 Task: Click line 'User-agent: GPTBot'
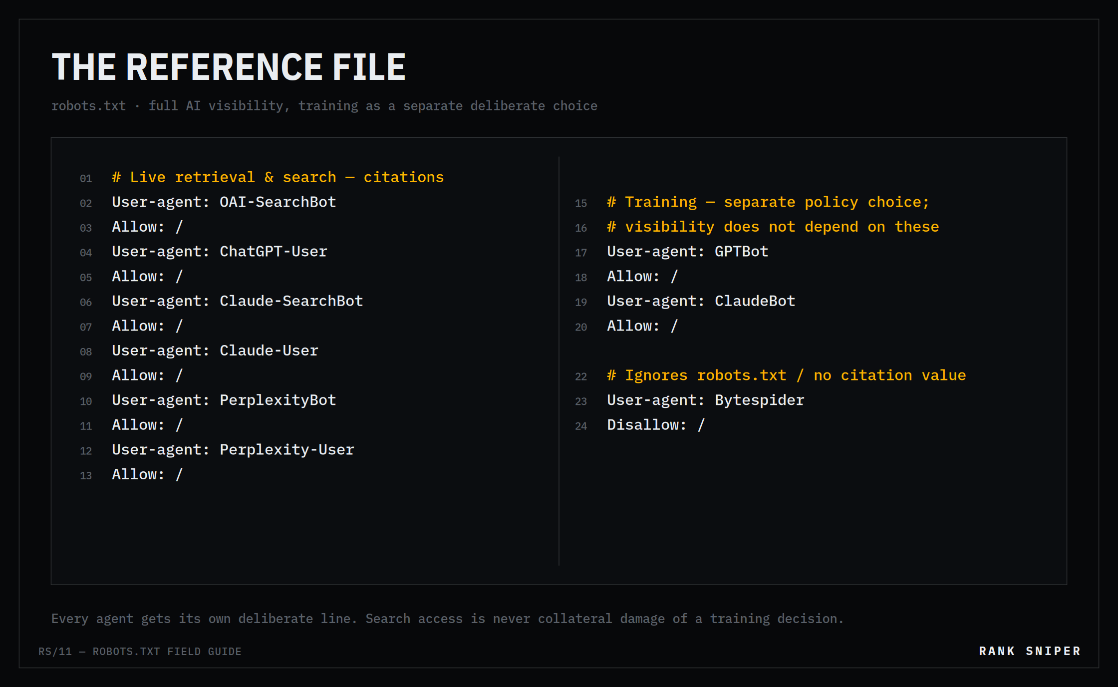tap(688, 251)
